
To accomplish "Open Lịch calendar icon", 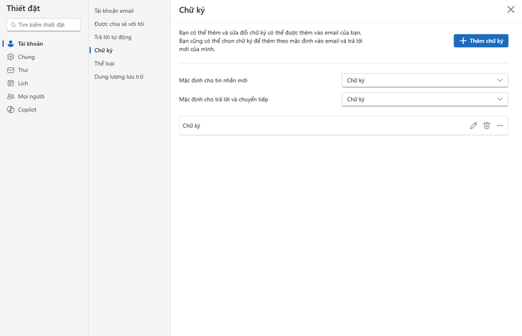I will click(10, 84).
